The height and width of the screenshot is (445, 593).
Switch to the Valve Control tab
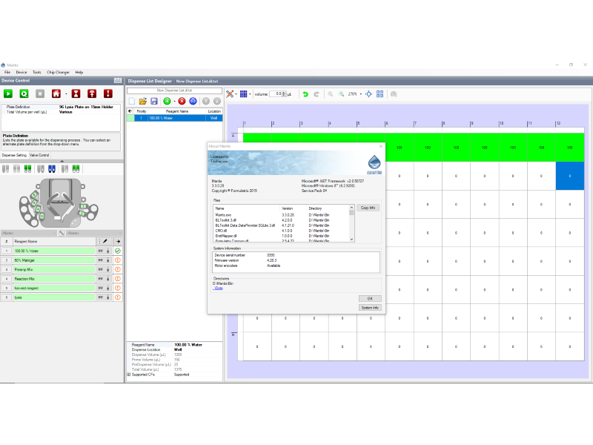(39, 155)
